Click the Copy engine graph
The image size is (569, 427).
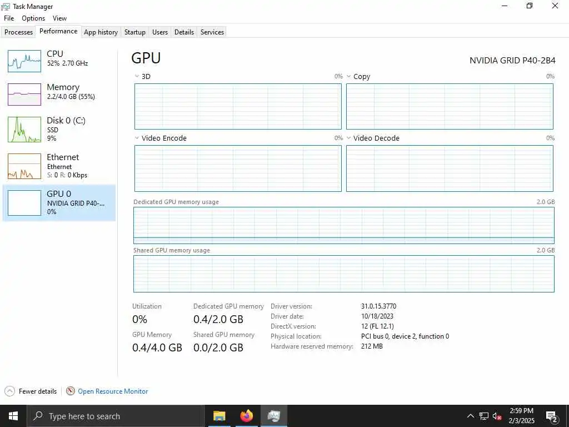coord(450,106)
